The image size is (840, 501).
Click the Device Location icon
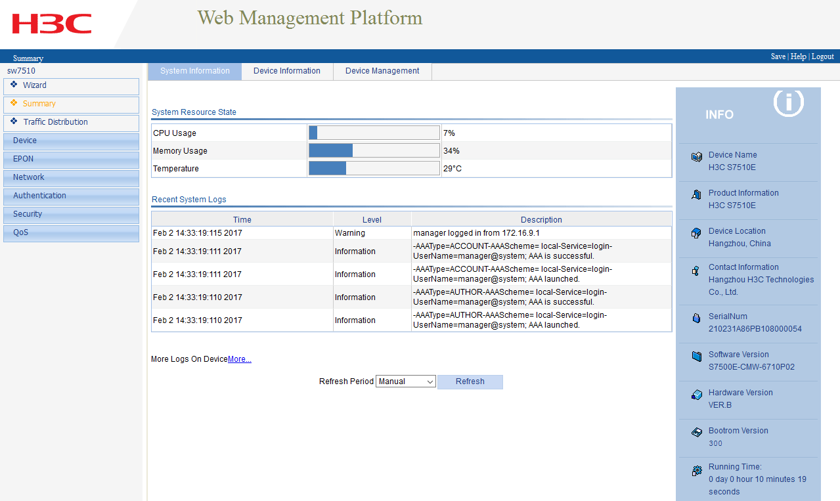coord(697,233)
